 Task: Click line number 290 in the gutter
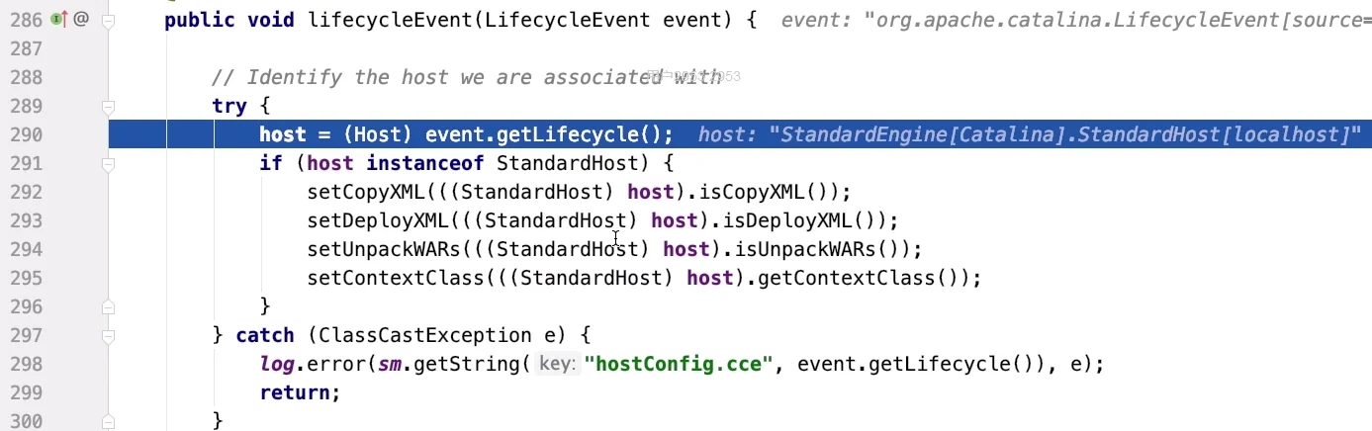click(25, 134)
